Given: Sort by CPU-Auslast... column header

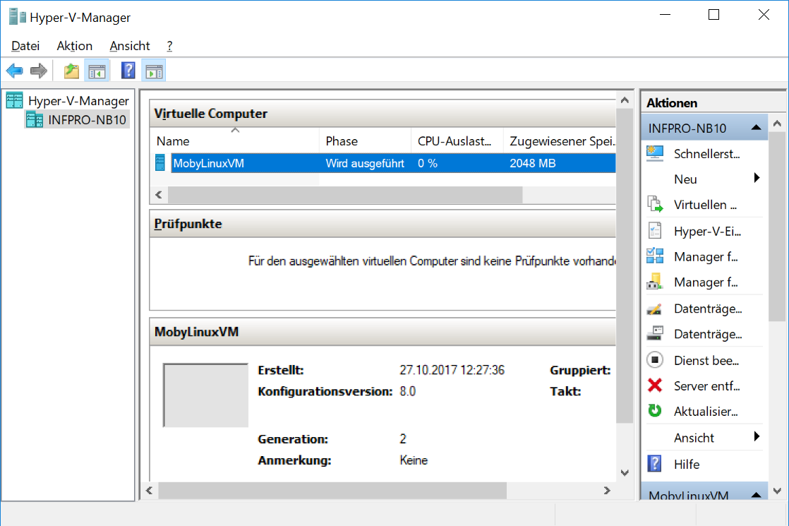Looking at the screenshot, I should coord(457,141).
